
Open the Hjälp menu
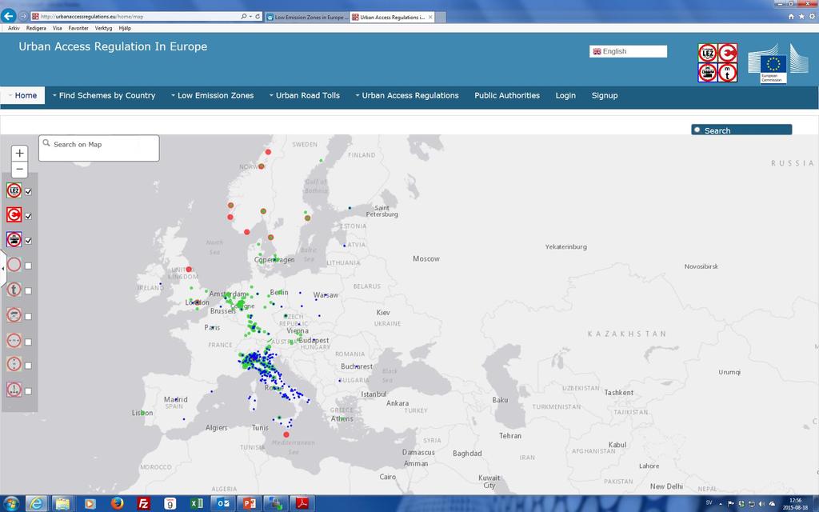[x=125, y=28]
